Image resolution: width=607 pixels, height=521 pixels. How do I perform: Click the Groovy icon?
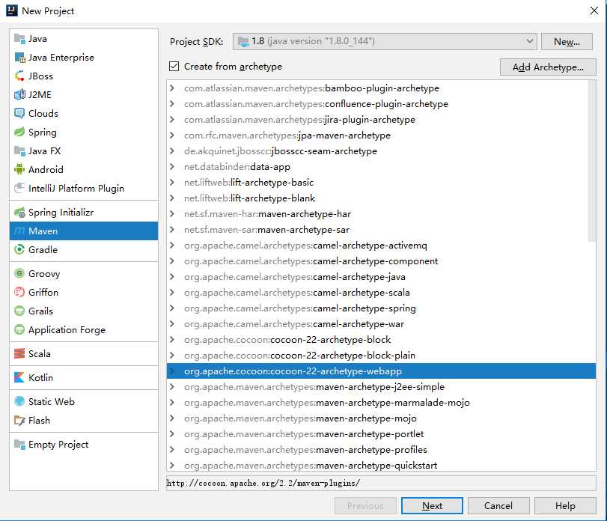(x=19, y=273)
